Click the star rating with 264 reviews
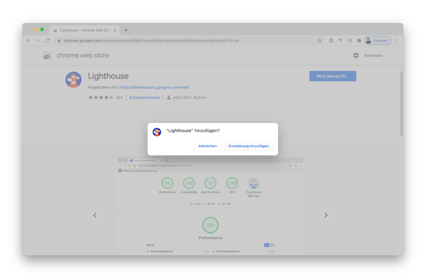Image resolution: width=428 pixels, height=277 pixels. click(106, 97)
